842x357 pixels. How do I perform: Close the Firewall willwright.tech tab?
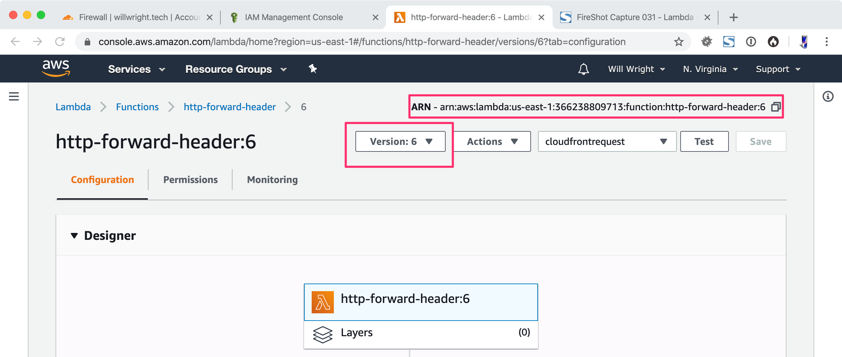click(x=209, y=17)
